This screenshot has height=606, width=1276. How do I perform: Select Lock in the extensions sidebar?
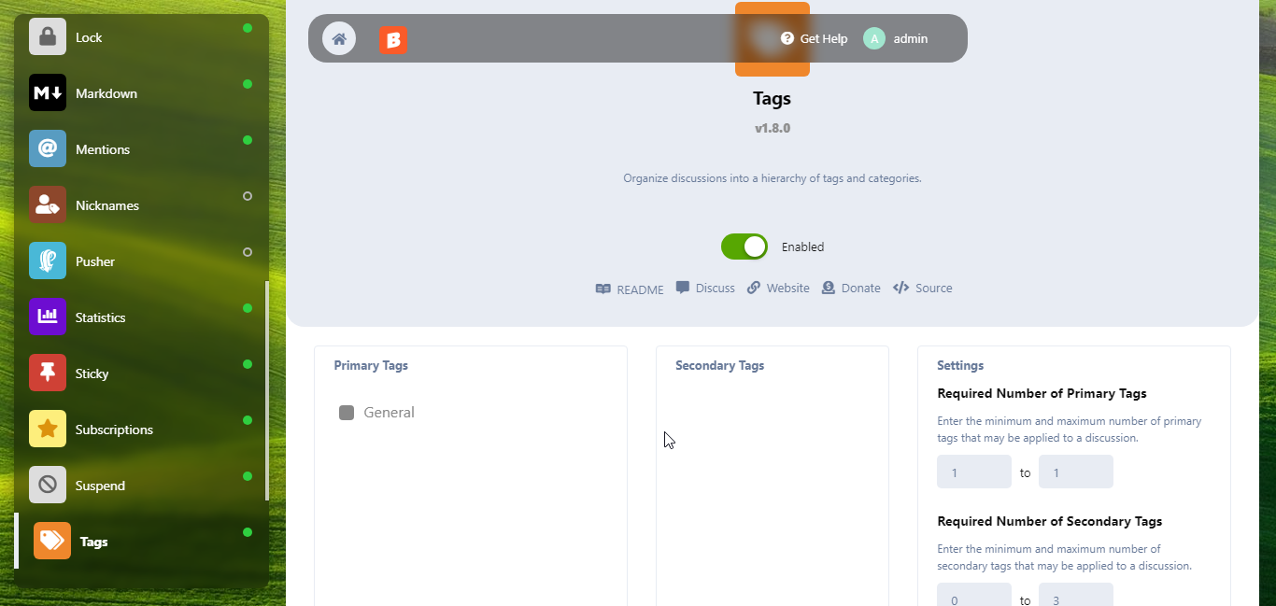pyautogui.click(x=89, y=37)
